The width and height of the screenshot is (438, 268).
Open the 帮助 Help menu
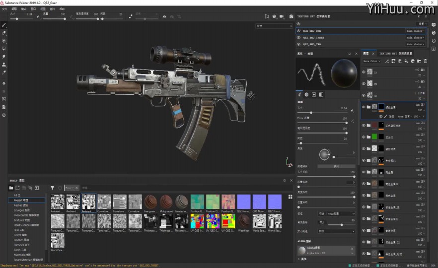pos(62,9)
